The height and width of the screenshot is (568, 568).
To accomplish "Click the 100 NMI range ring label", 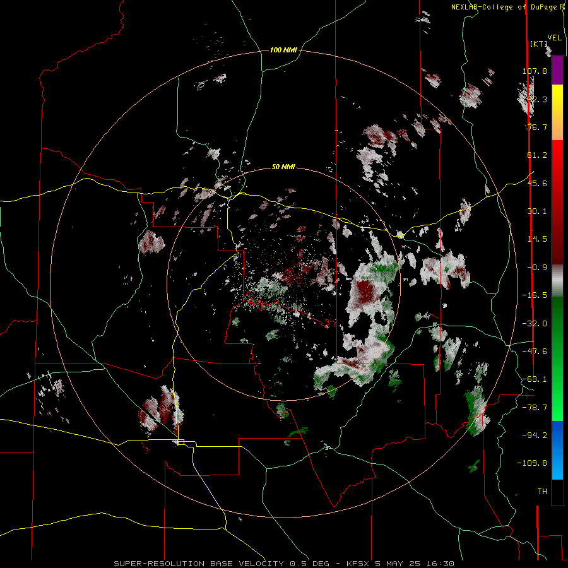I will click(x=283, y=50).
